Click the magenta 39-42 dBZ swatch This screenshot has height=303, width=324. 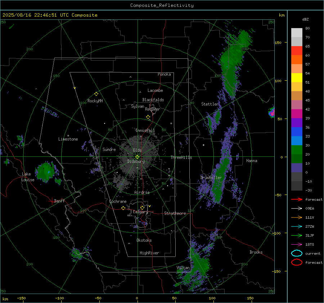pos(297,114)
